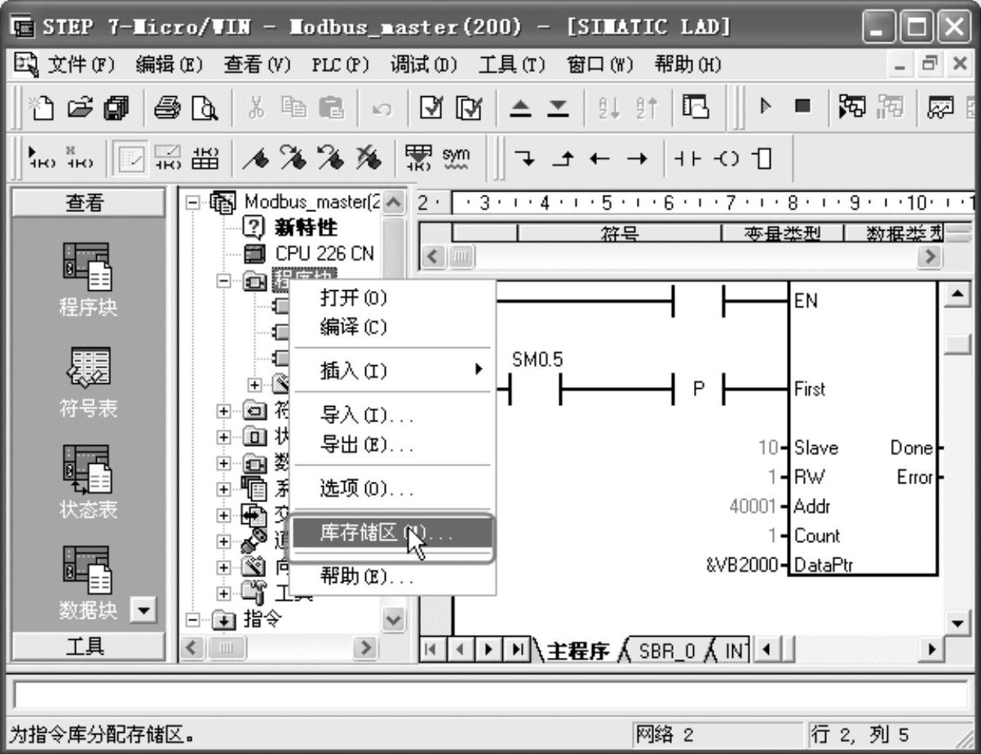
Task: Click the Copy toolbar icon
Action: pos(294,107)
